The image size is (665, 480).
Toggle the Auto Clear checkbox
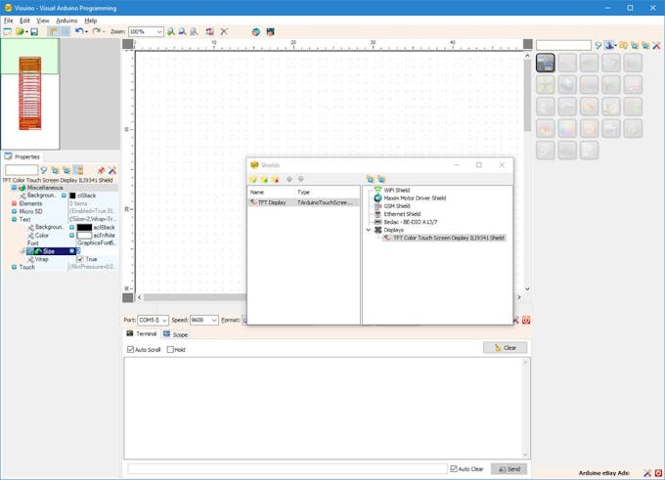click(x=454, y=468)
